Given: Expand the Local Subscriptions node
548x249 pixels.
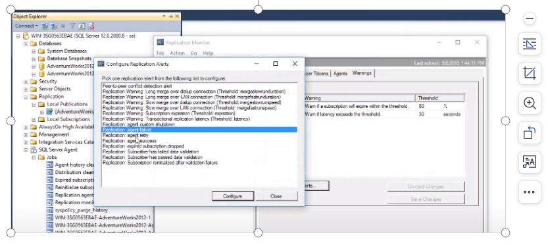Looking at the screenshot, I should 34,120.
